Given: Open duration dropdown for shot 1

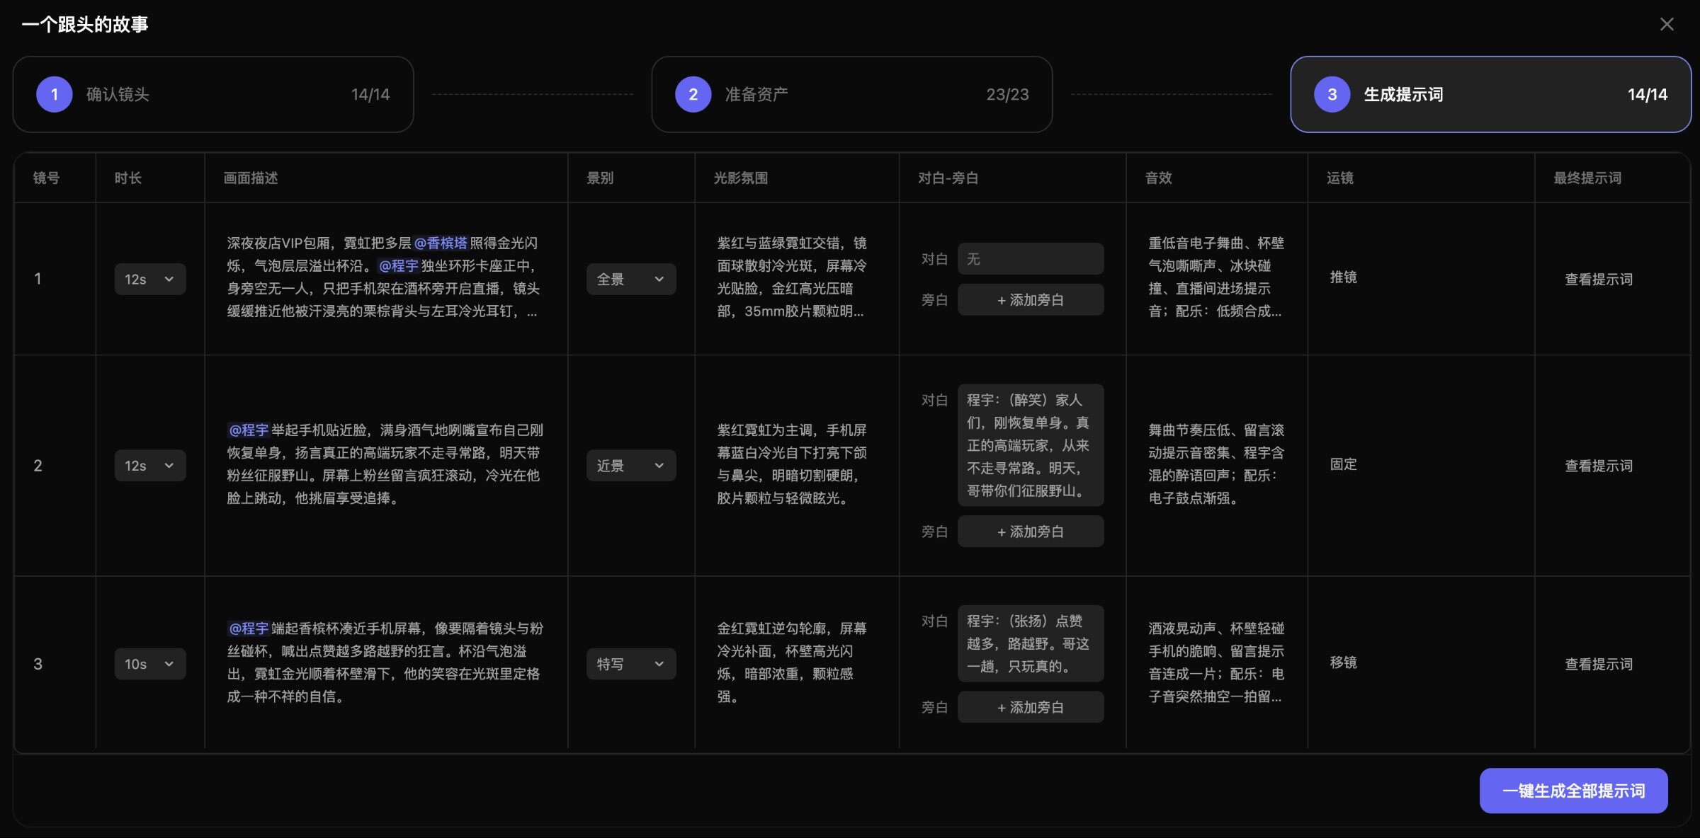Looking at the screenshot, I should pos(150,279).
